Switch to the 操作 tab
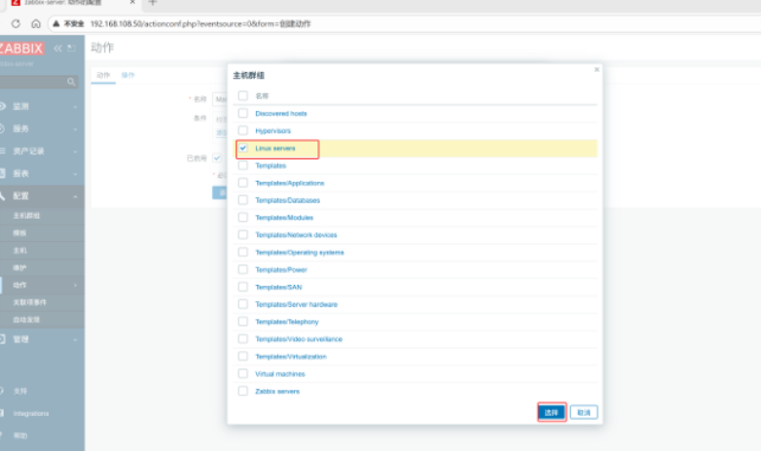Viewport: 761px width, 451px height. tap(127, 75)
